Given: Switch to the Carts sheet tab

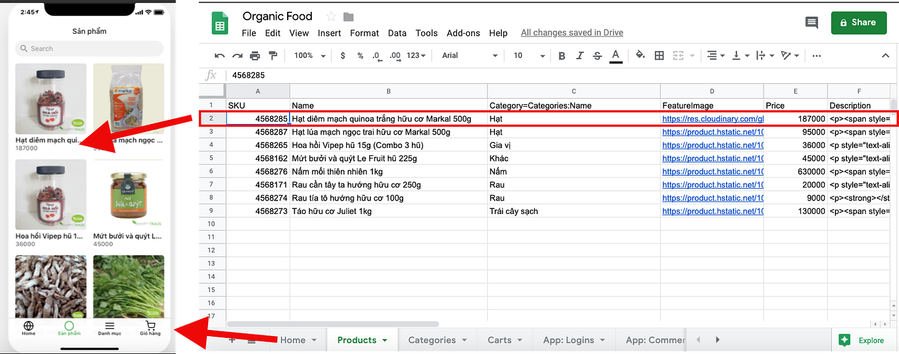Looking at the screenshot, I should [505, 340].
